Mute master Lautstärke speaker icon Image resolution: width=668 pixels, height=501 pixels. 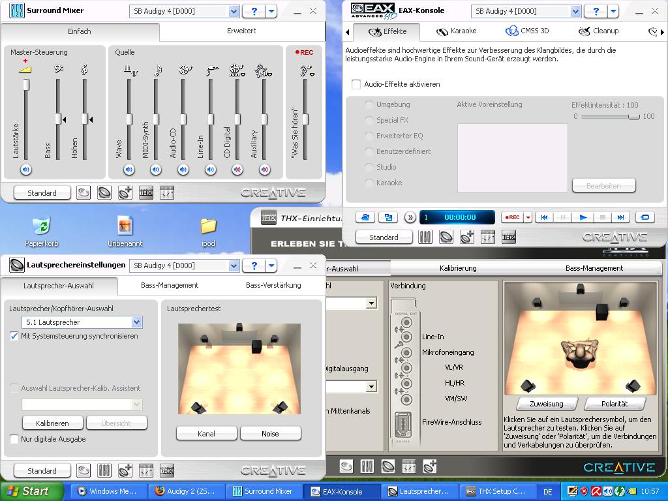[x=26, y=170]
